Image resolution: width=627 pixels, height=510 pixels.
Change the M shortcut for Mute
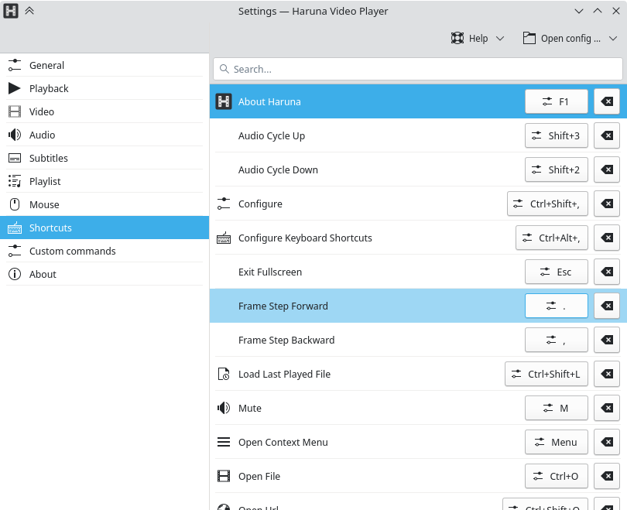[x=557, y=408]
